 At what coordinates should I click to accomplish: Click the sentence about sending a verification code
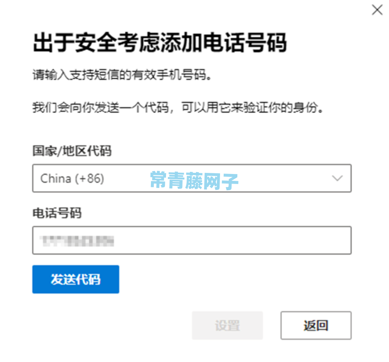178,108
